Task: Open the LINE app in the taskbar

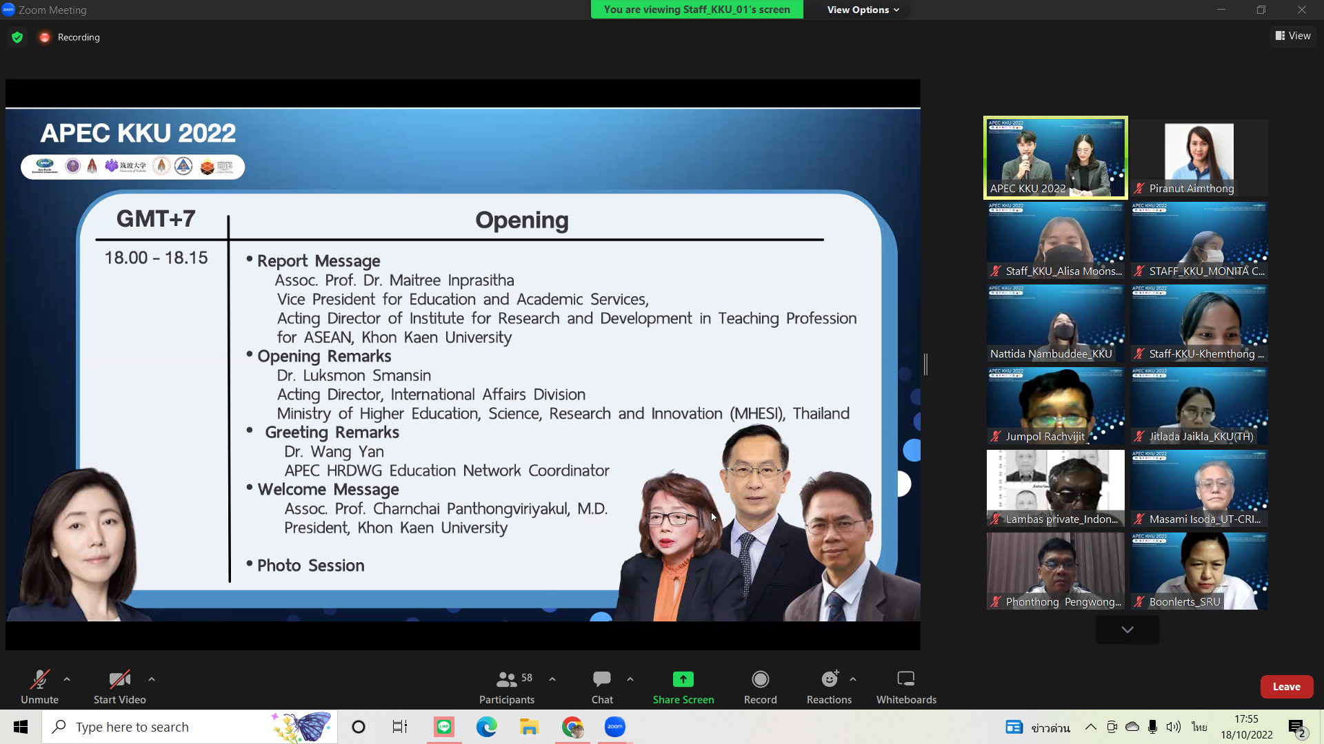Action: click(443, 727)
